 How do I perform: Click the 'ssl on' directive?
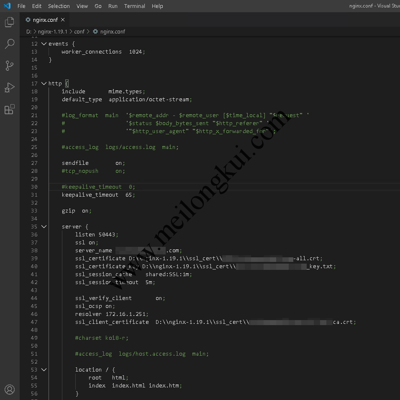(87, 242)
